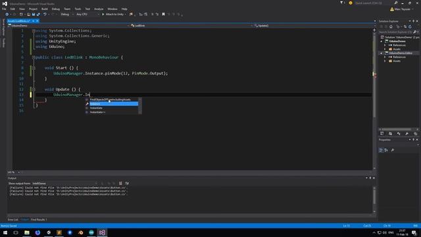The height and width of the screenshot is (237, 421).
Task: Click the Save file toolbar icon
Action: (34, 14)
